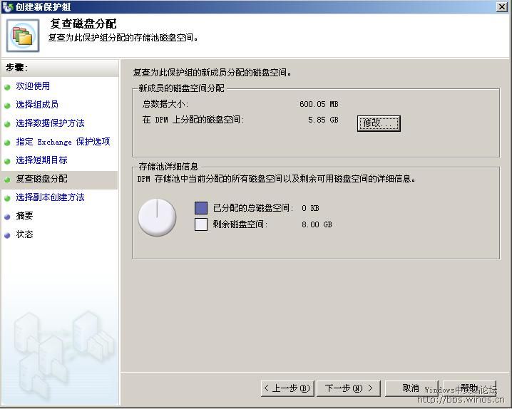The width and height of the screenshot is (512, 409).
Task: Open 指定 Exchange 保护选项 step
Action: pos(63,142)
